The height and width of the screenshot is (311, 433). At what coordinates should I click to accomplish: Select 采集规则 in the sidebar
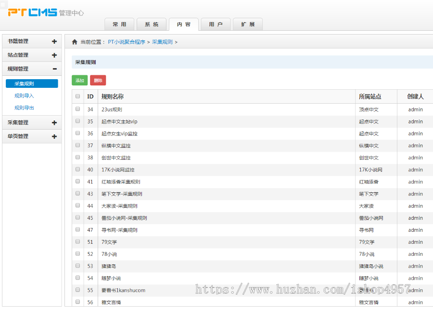(32, 84)
